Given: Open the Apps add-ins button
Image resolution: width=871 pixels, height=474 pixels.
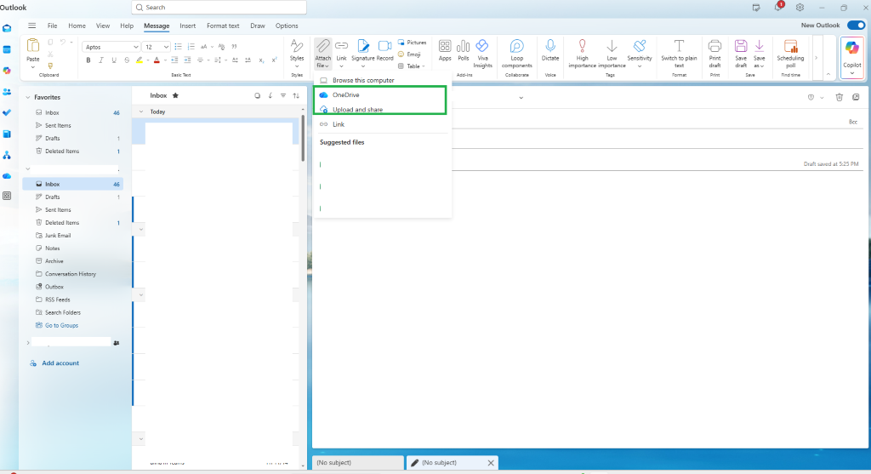Looking at the screenshot, I should click(x=445, y=50).
